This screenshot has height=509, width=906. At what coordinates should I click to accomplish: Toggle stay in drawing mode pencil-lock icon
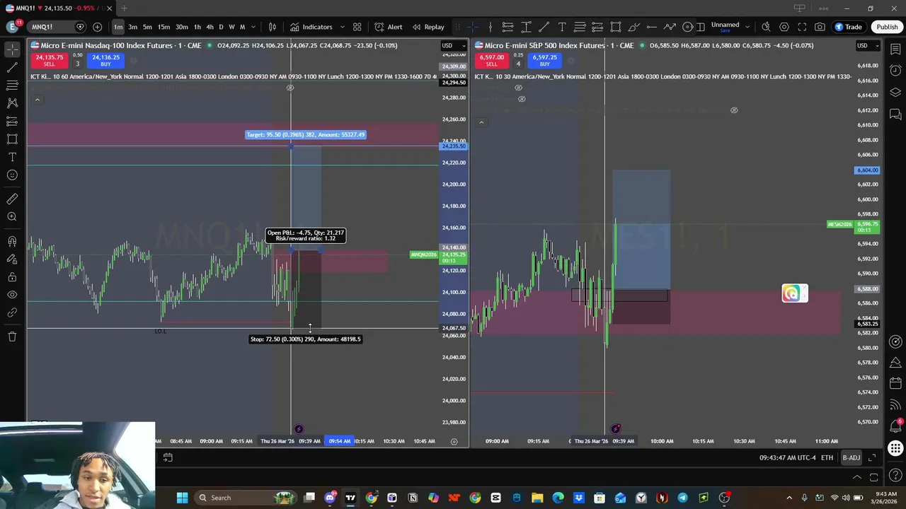[x=12, y=259]
